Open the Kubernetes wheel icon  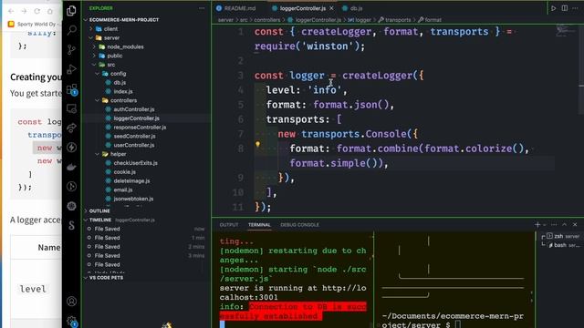(x=71, y=206)
